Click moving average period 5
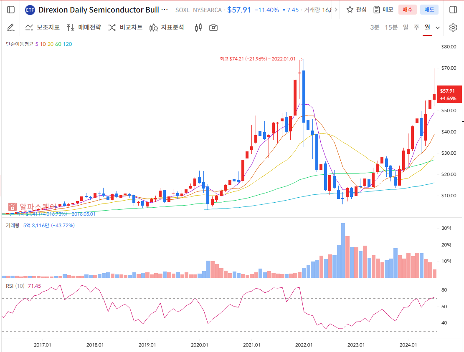This screenshot has height=352, width=464. [x=37, y=44]
